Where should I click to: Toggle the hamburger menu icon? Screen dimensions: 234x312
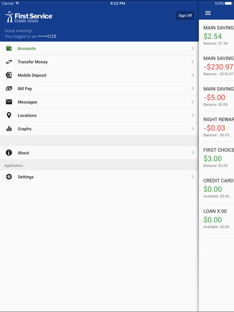(208, 13)
